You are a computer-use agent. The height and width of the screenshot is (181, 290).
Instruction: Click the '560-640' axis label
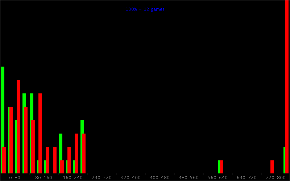click(x=218, y=178)
